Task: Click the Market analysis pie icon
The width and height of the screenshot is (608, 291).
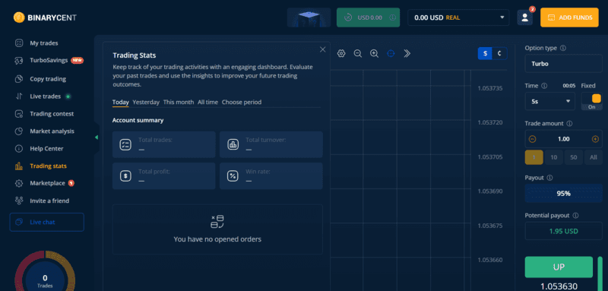Action: (18, 131)
